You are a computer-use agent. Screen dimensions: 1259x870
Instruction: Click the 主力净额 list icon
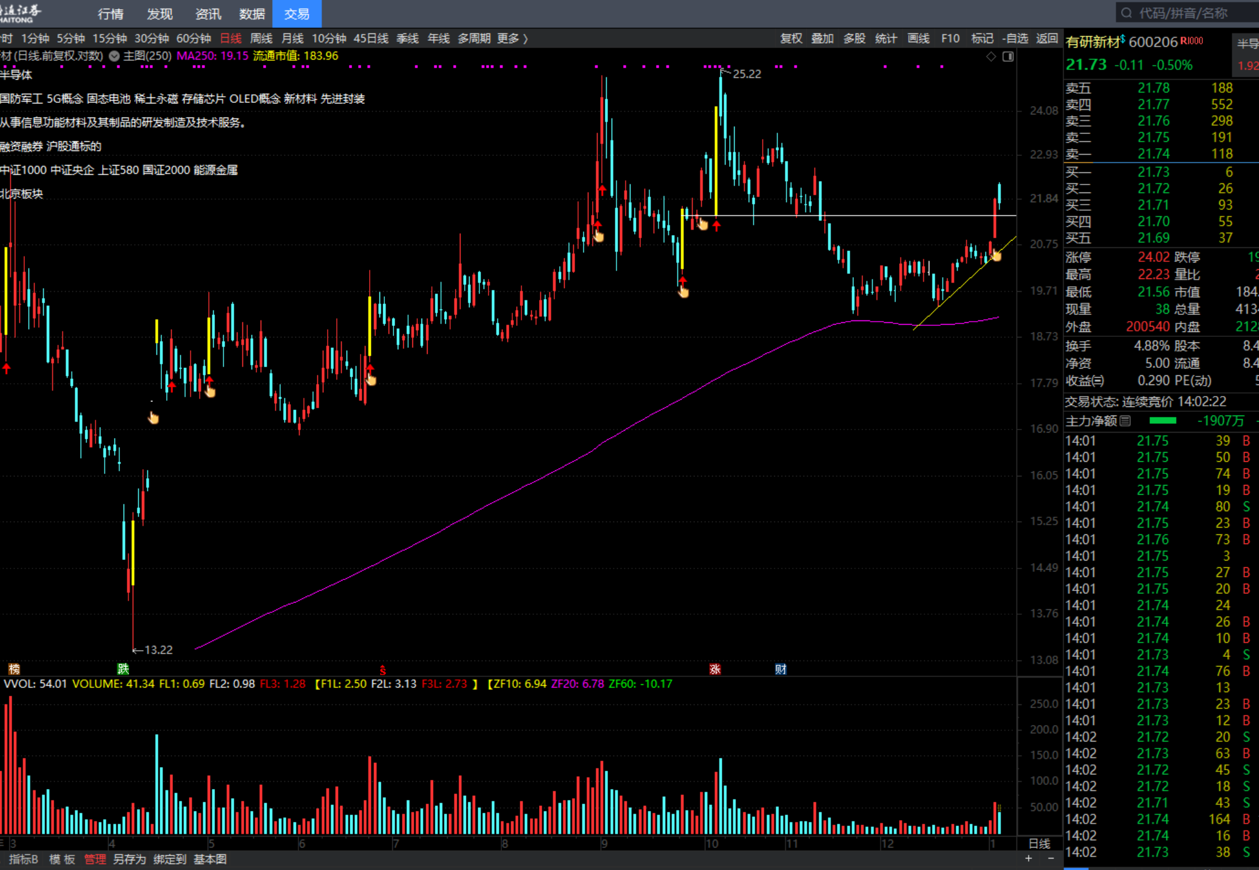click(x=1125, y=420)
